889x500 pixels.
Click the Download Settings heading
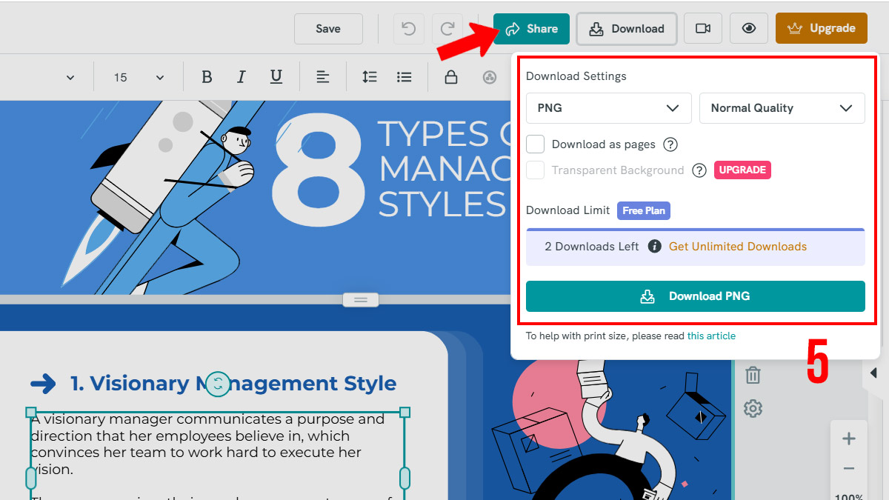coord(576,76)
